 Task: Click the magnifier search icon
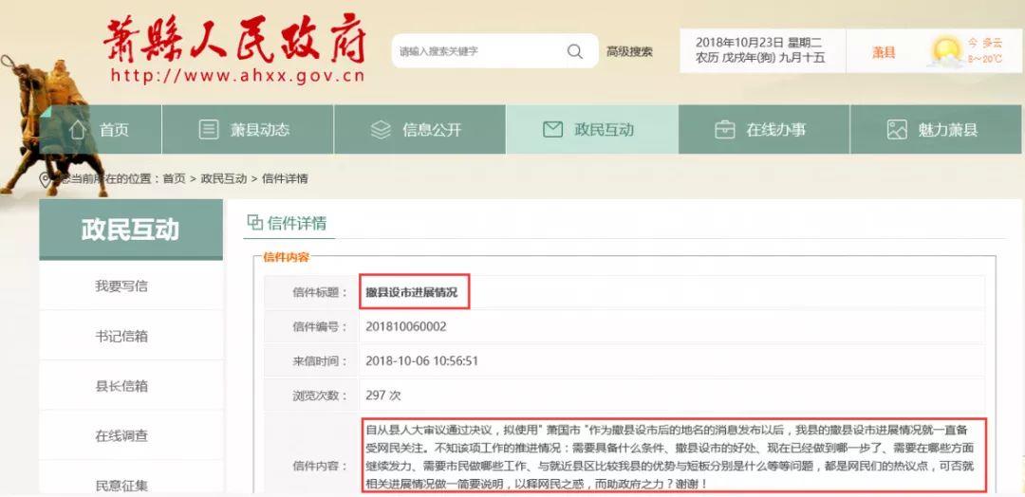[x=575, y=51]
